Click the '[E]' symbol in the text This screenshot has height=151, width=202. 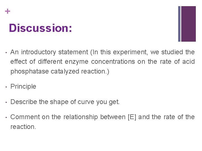[x=132, y=117]
